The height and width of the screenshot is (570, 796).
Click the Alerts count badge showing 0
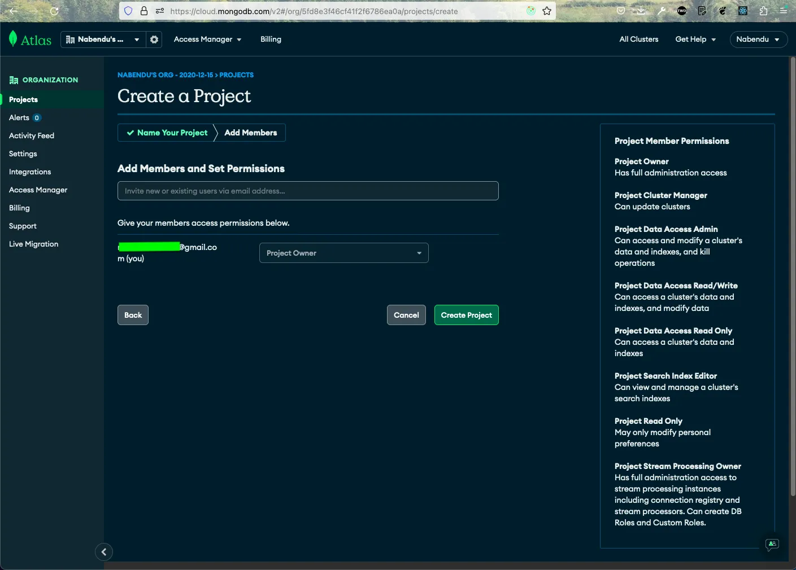tap(37, 118)
